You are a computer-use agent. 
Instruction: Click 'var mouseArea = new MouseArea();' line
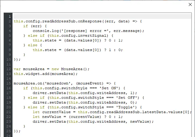coord(51,69)
